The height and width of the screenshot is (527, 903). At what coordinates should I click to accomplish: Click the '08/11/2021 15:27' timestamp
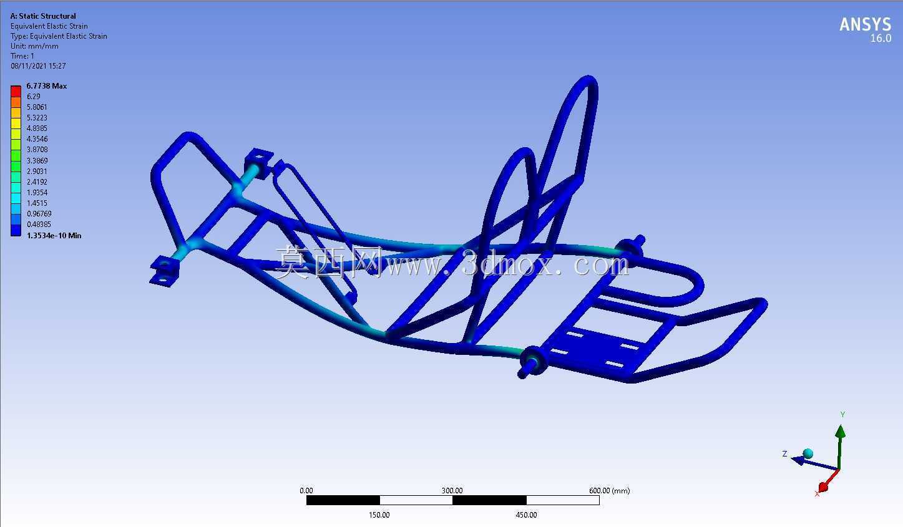click(x=38, y=66)
